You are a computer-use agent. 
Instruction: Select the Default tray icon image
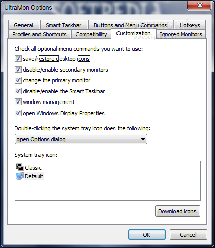point(20,176)
